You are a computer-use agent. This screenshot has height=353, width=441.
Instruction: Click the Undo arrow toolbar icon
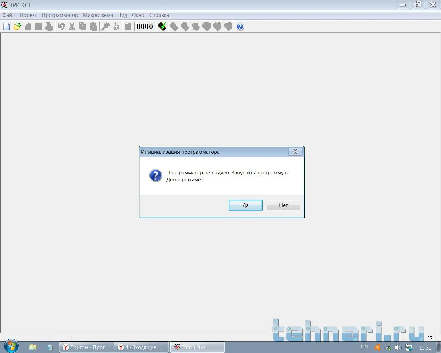tap(61, 27)
